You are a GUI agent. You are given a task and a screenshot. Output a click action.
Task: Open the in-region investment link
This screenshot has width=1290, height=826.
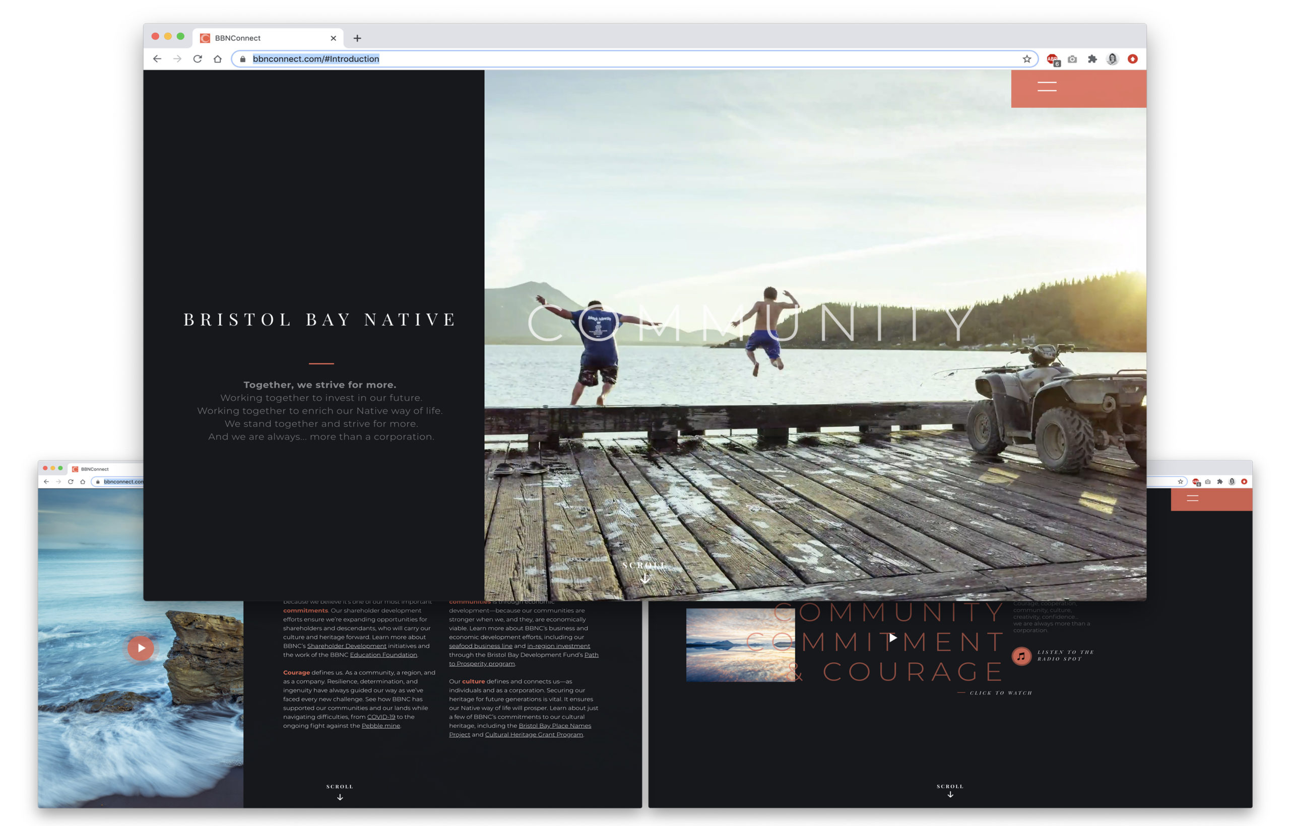coord(559,646)
